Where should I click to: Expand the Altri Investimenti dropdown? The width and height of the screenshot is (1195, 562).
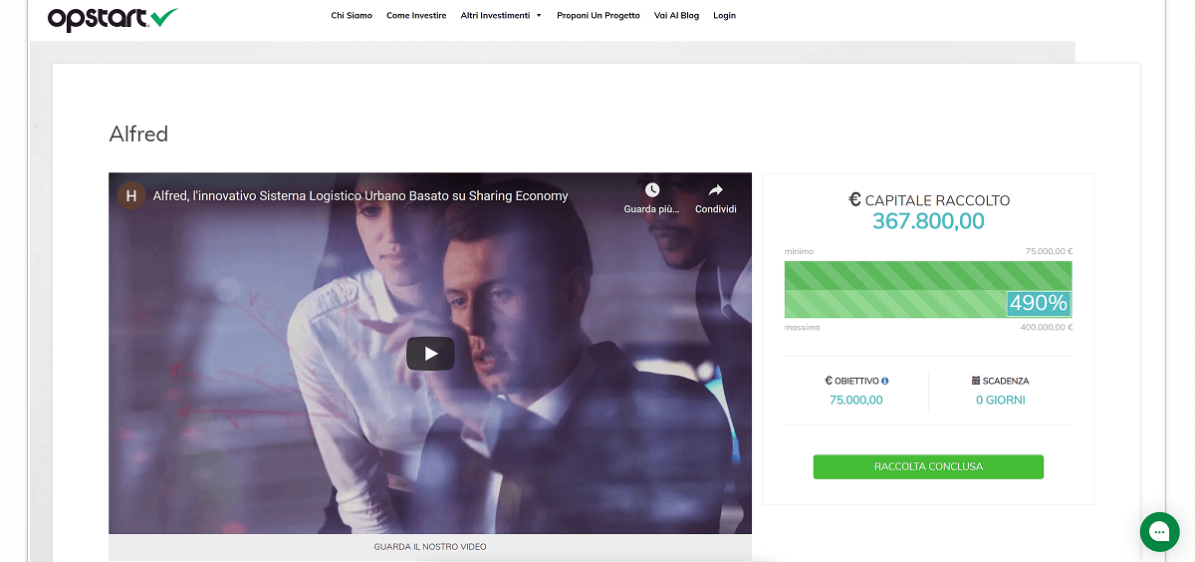click(x=501, y=16)
